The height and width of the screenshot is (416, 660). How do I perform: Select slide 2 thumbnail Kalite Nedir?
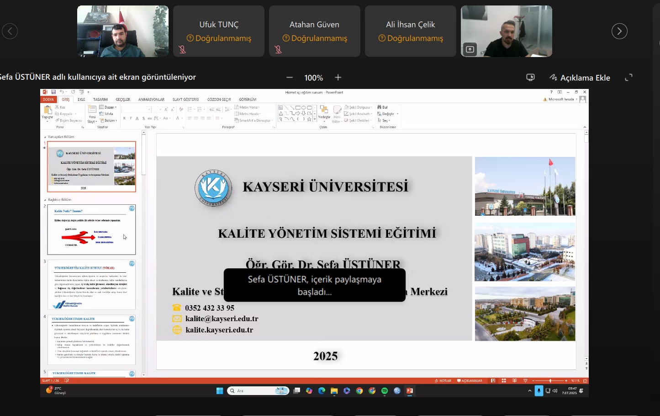pyautogui.click(x=91, y=229)
